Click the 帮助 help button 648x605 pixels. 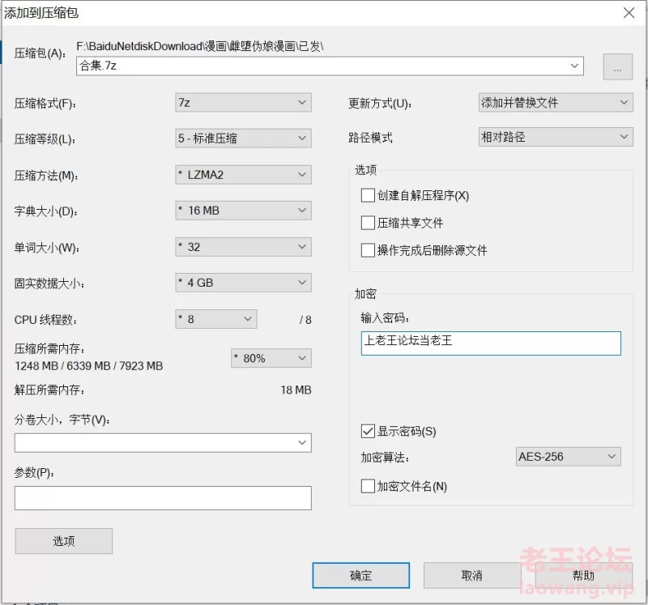[583, 575]
